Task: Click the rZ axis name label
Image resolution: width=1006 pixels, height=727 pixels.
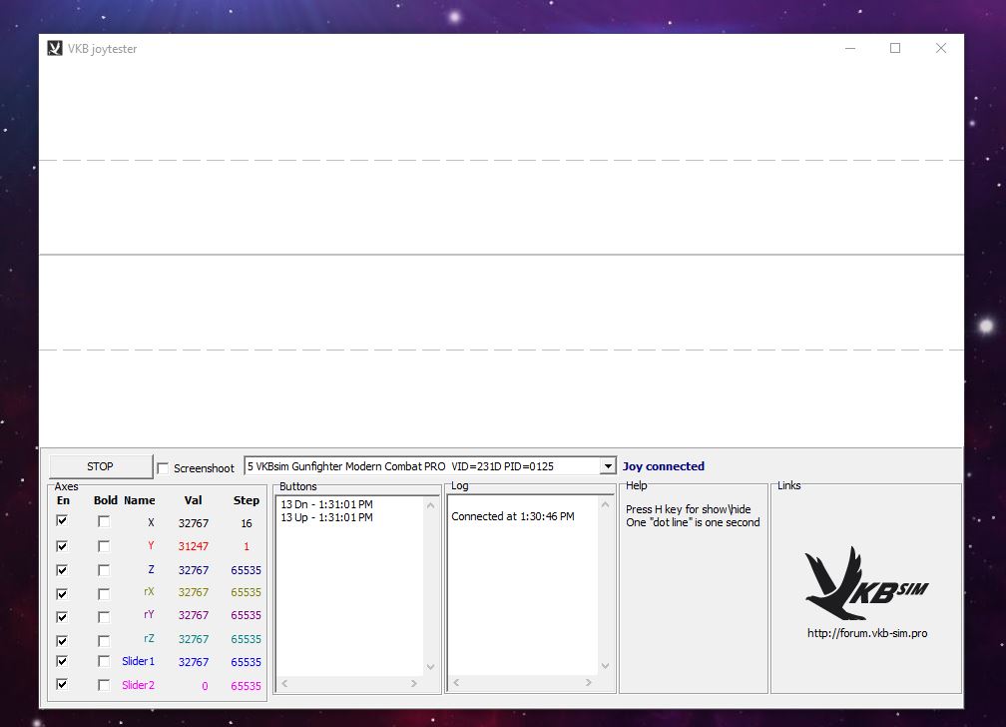Action: pyautogui.click(x=149, y=638)
